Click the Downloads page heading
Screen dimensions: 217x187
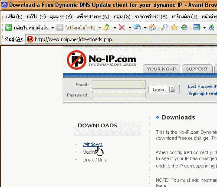(178, 117)
